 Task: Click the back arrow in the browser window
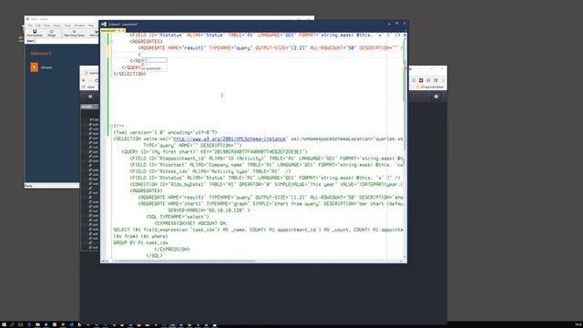[x=84, y=80]
